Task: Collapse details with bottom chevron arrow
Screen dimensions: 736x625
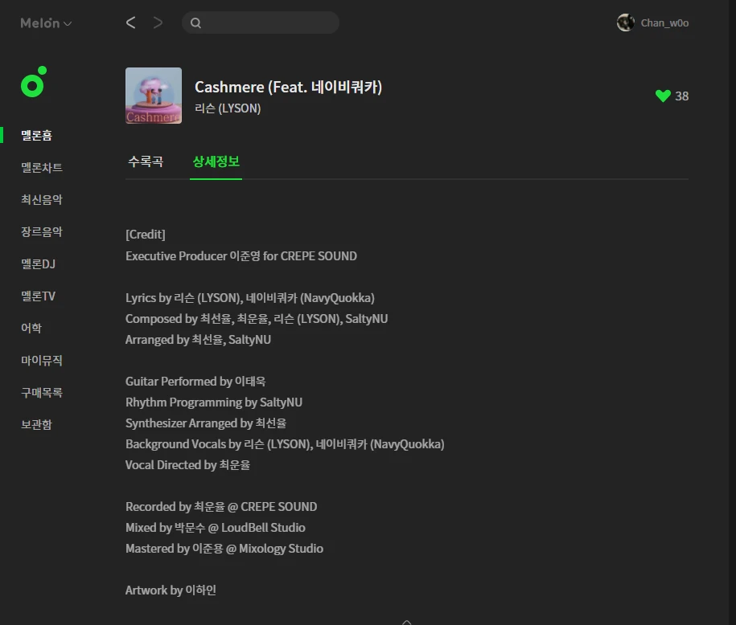Action: (x=406, y=622)
